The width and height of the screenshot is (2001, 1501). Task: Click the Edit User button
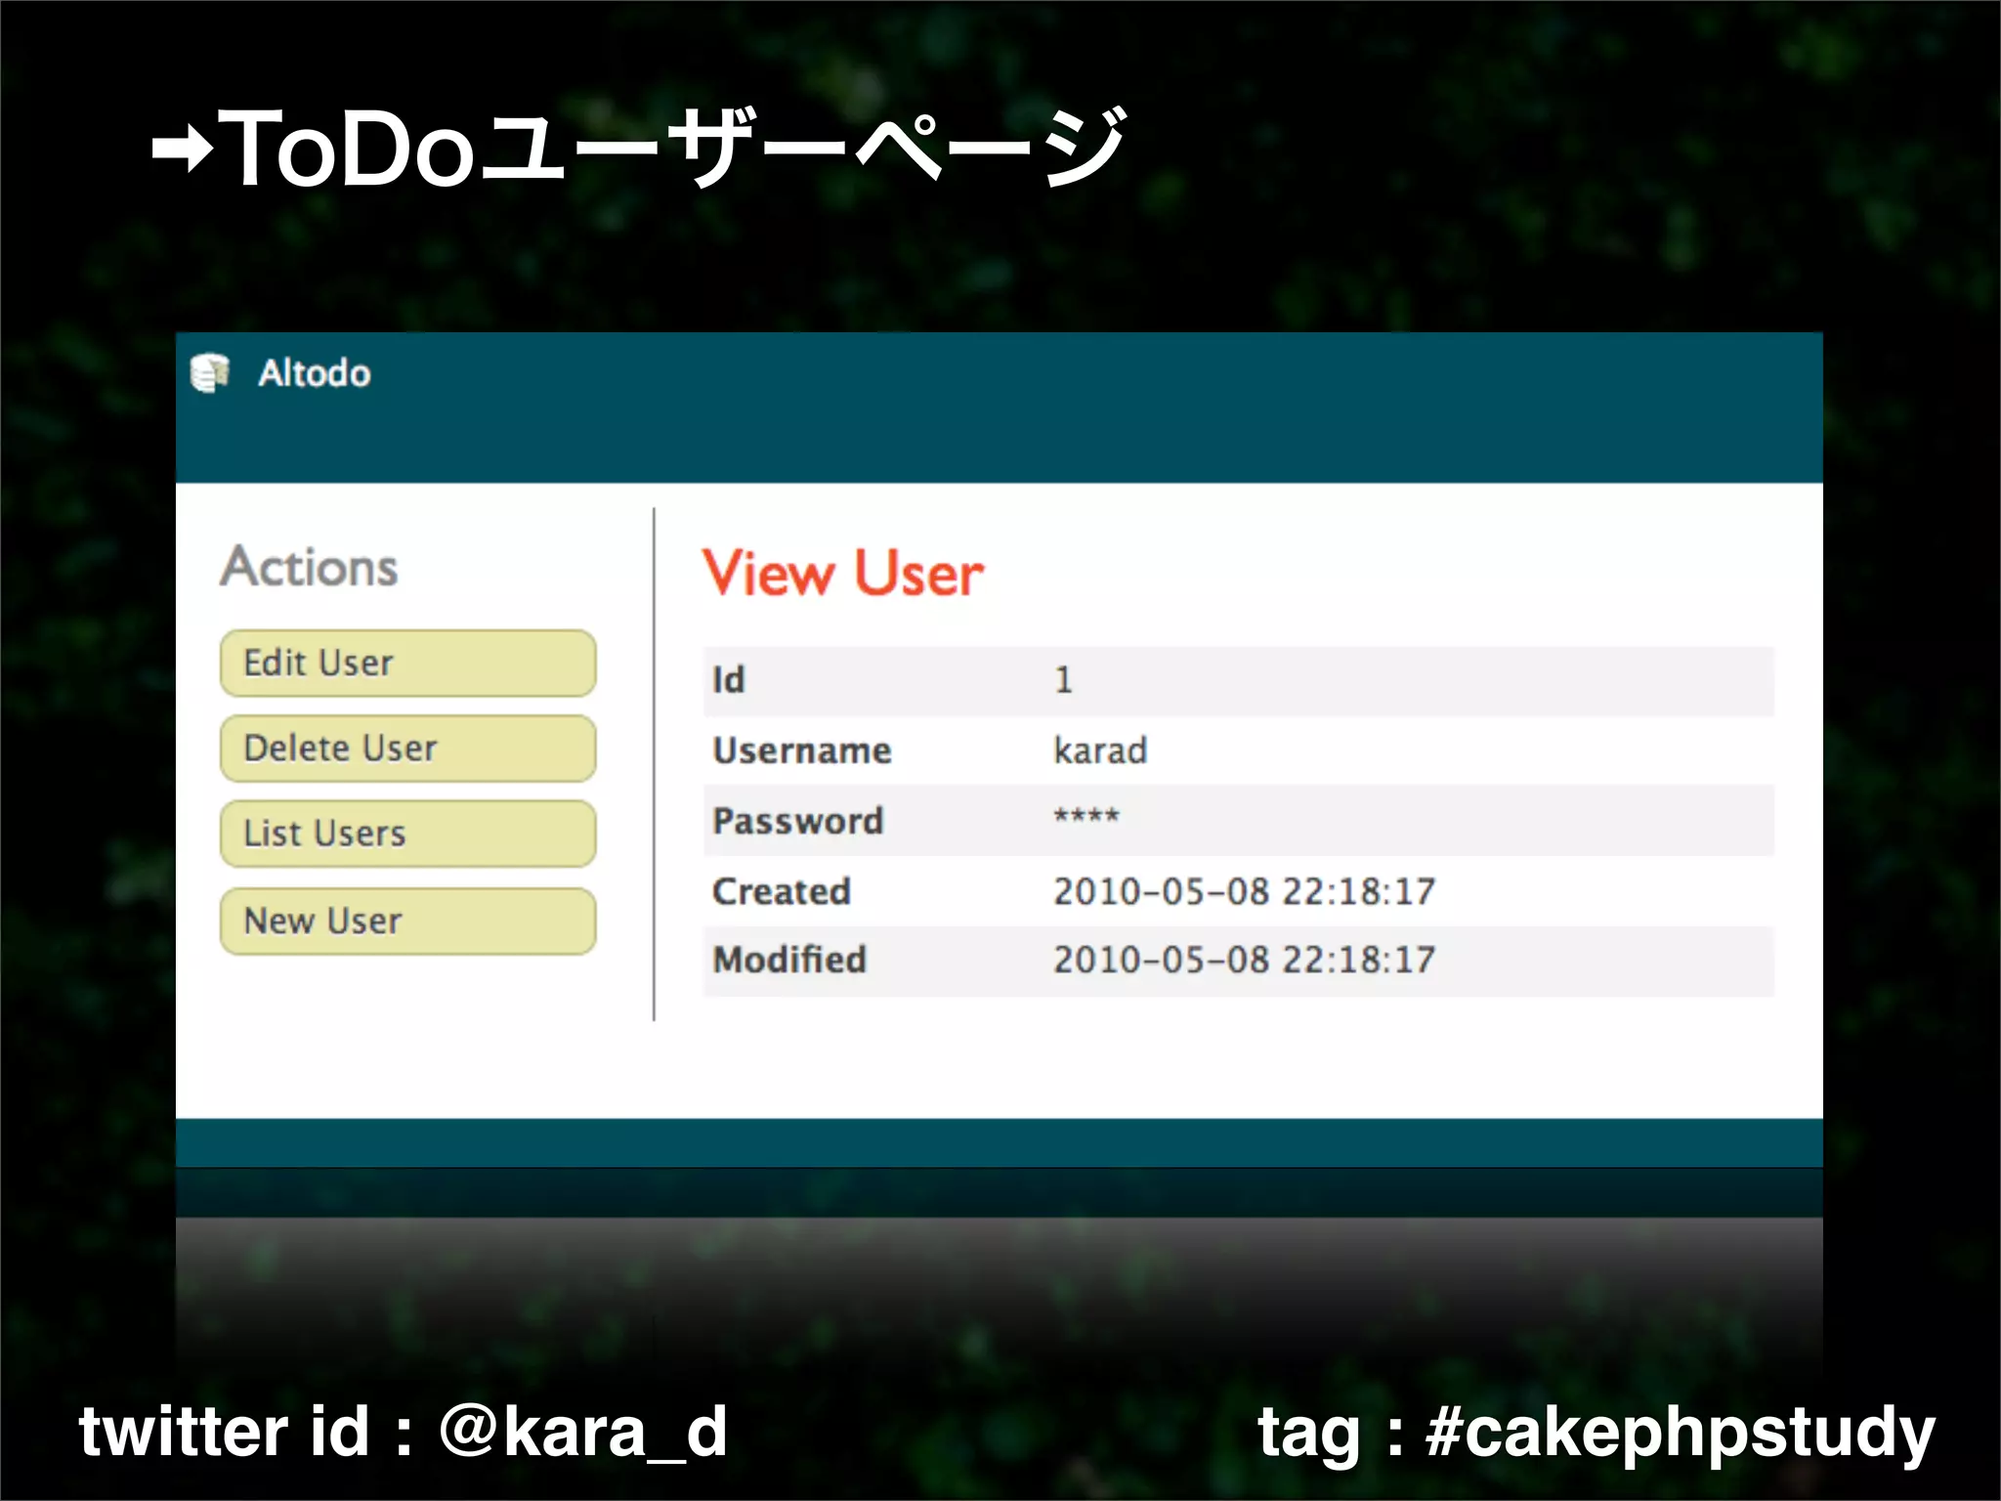pos(408,664)
